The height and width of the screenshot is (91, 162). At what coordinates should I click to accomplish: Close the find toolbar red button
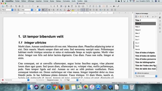click(x=3, y=80)
